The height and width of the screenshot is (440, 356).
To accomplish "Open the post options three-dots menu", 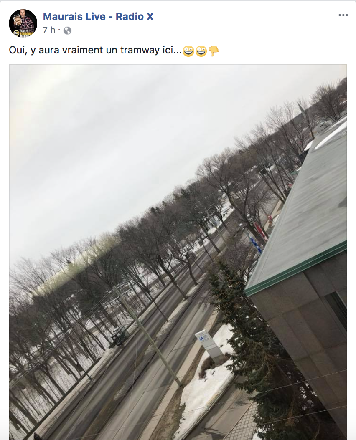I will 343,15.
